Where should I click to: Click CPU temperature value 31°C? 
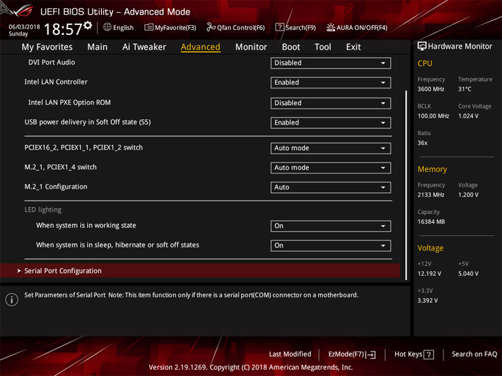coord(464,89)
